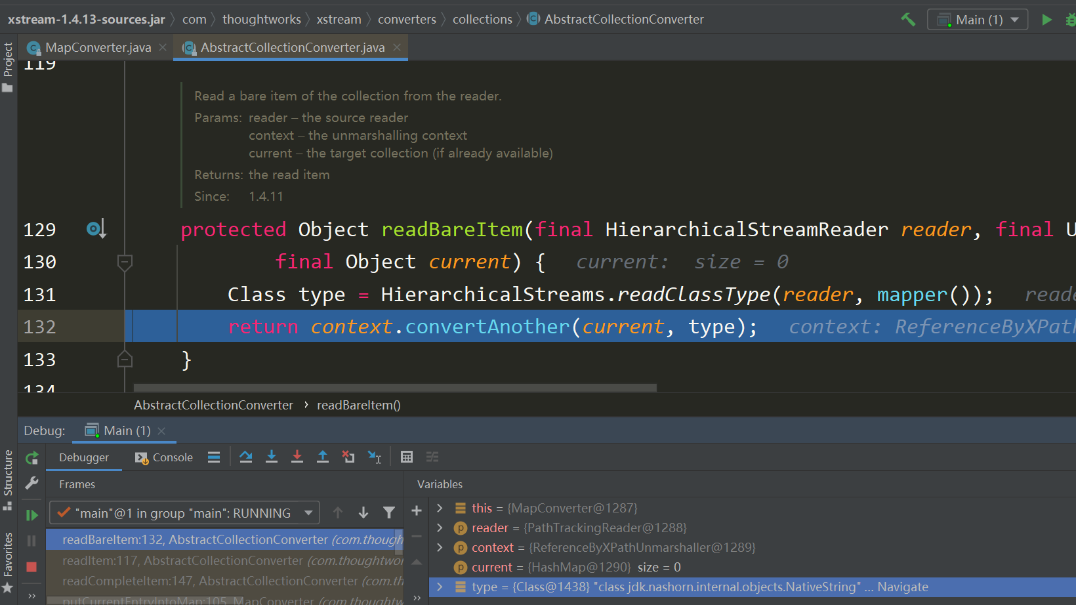Select collections in the breadcrumb path
The height and width of the screenshot is (605, 1076).
pos(482,19)
